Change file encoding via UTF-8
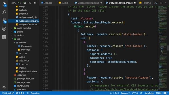This screenshot has height=95, width=169. [135, 93]
